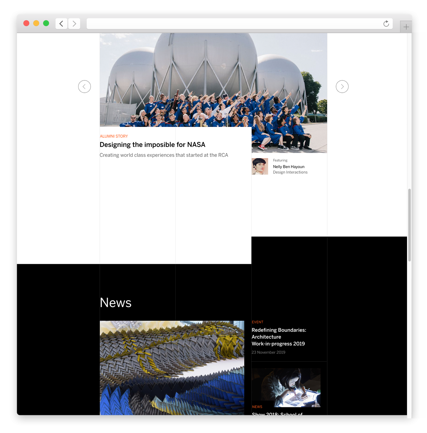
Task: Go to previous carousel slide
Action: (85, 87)
